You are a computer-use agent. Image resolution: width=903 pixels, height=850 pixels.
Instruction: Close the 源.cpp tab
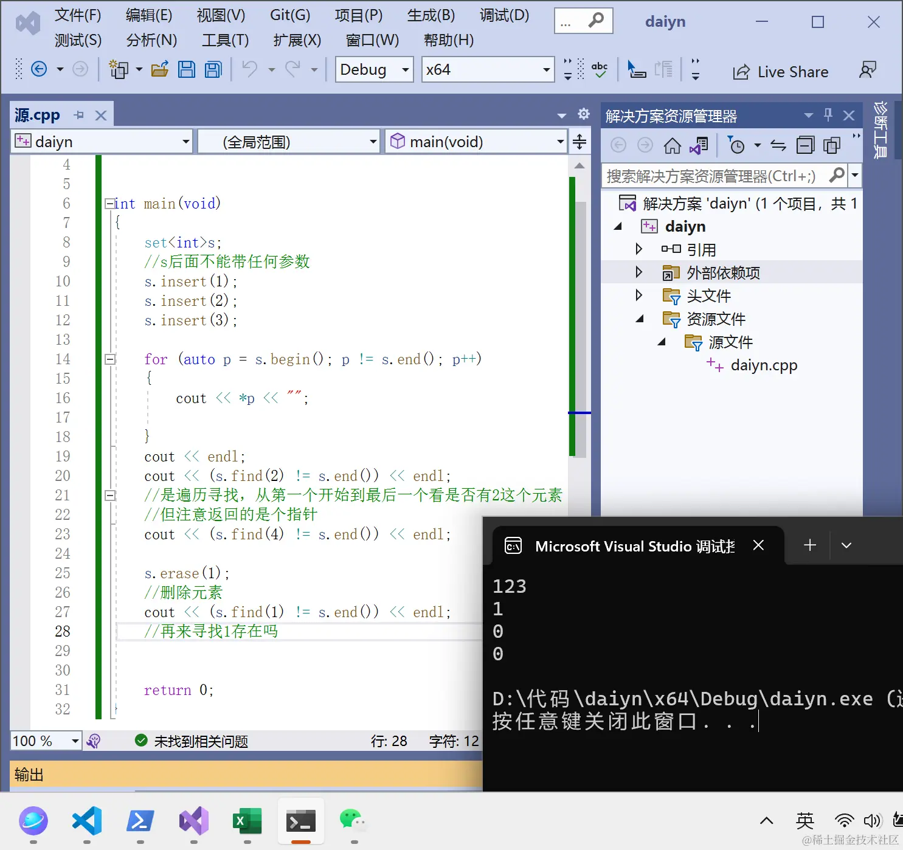(x=101, y=115)
